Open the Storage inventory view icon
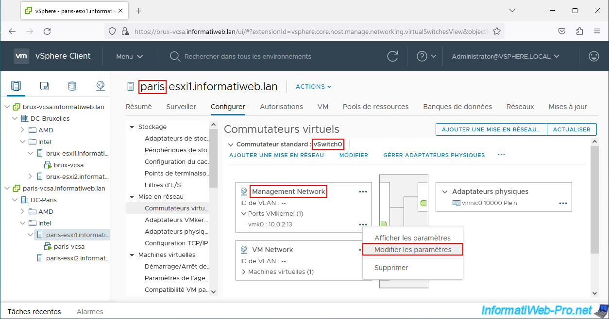Image resolution: width=609 pixels, height=319 pixels. coord(72,86)
